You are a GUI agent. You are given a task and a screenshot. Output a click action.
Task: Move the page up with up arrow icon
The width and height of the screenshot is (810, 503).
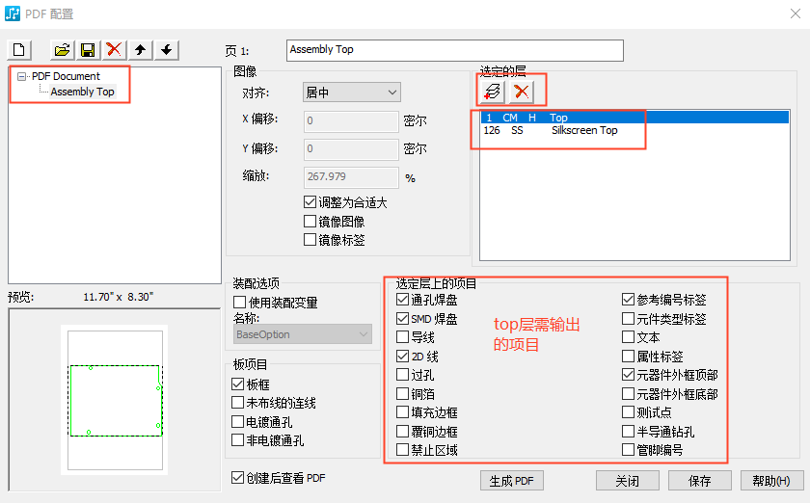tap(140, 50)
